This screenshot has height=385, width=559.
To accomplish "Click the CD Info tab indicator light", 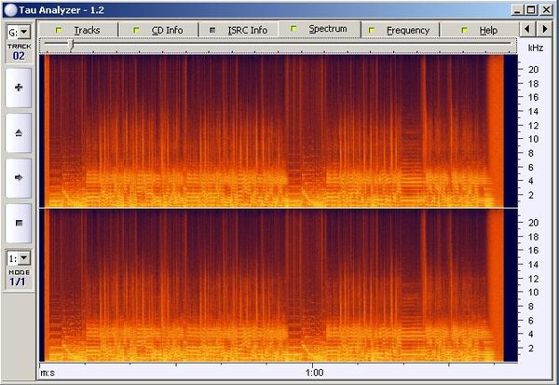I will 136,31.
